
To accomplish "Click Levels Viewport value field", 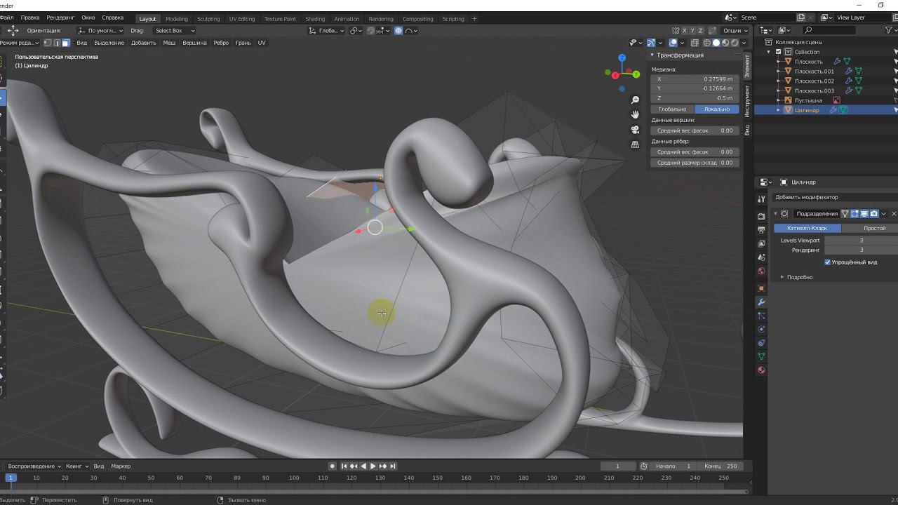I will point(861,241).
